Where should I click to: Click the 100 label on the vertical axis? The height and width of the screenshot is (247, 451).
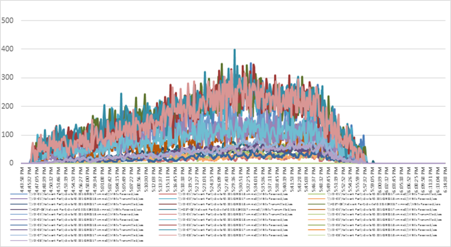pos(7,135)
